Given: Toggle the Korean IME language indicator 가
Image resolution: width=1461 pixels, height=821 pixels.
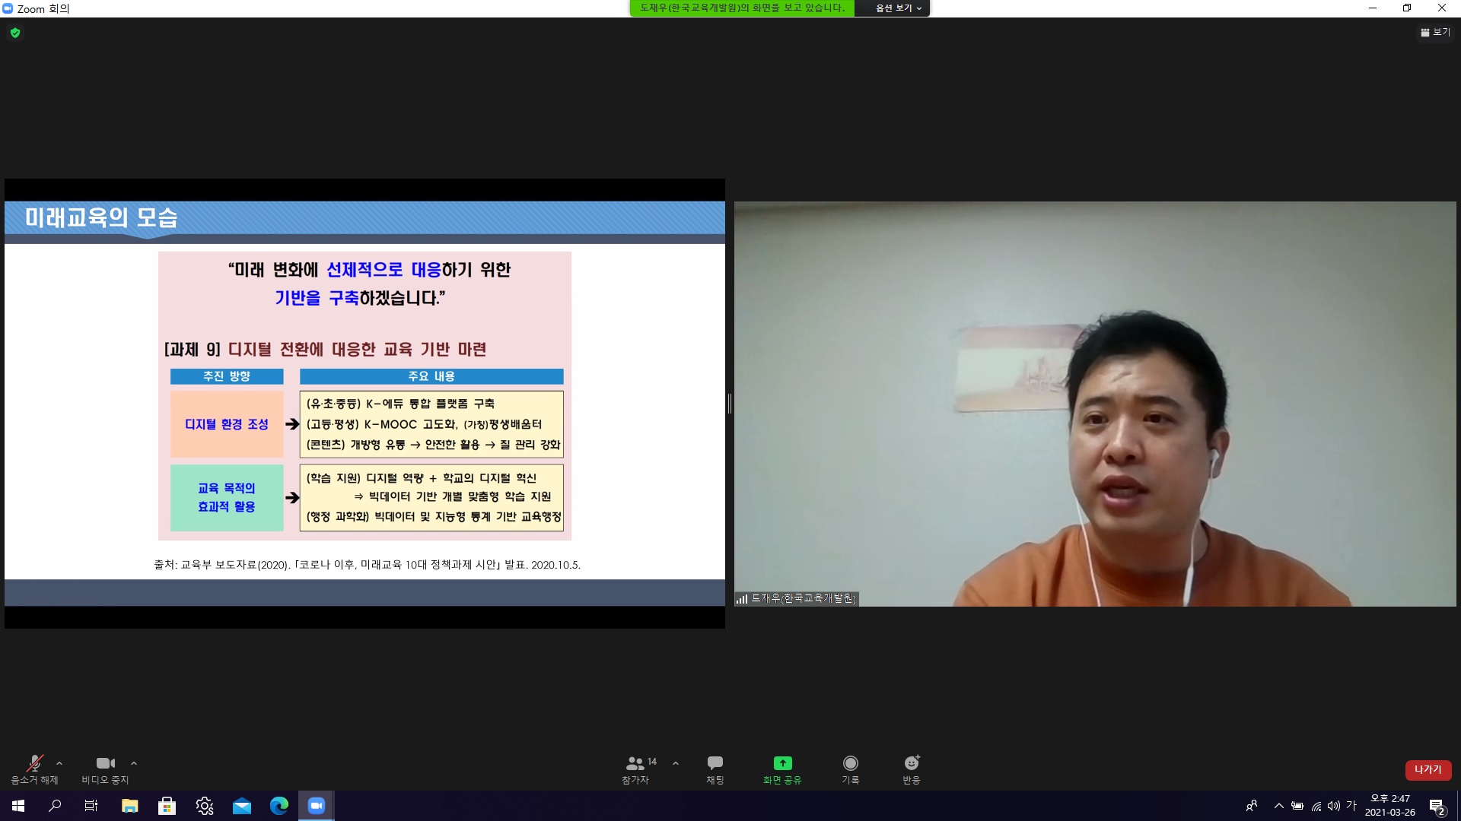Looking at the screenshot, I should [x=1351, y=806].
